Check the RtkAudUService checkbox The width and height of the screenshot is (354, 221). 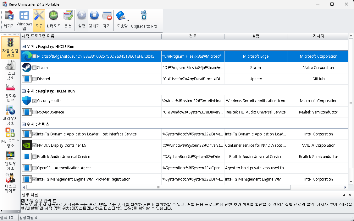34,112
